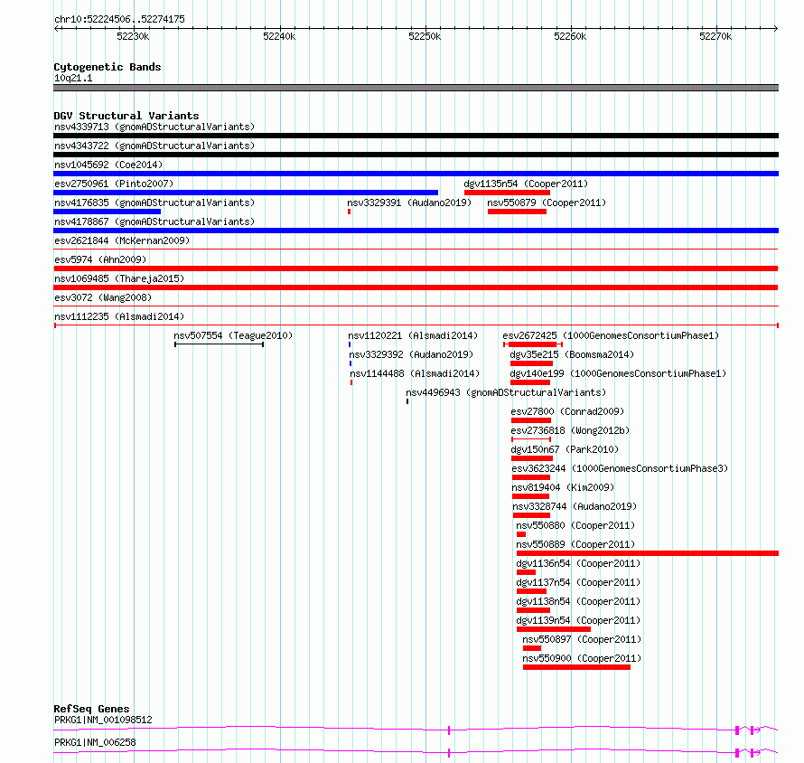Click the red dgv1139n54 variant bar

click(553, 629)
